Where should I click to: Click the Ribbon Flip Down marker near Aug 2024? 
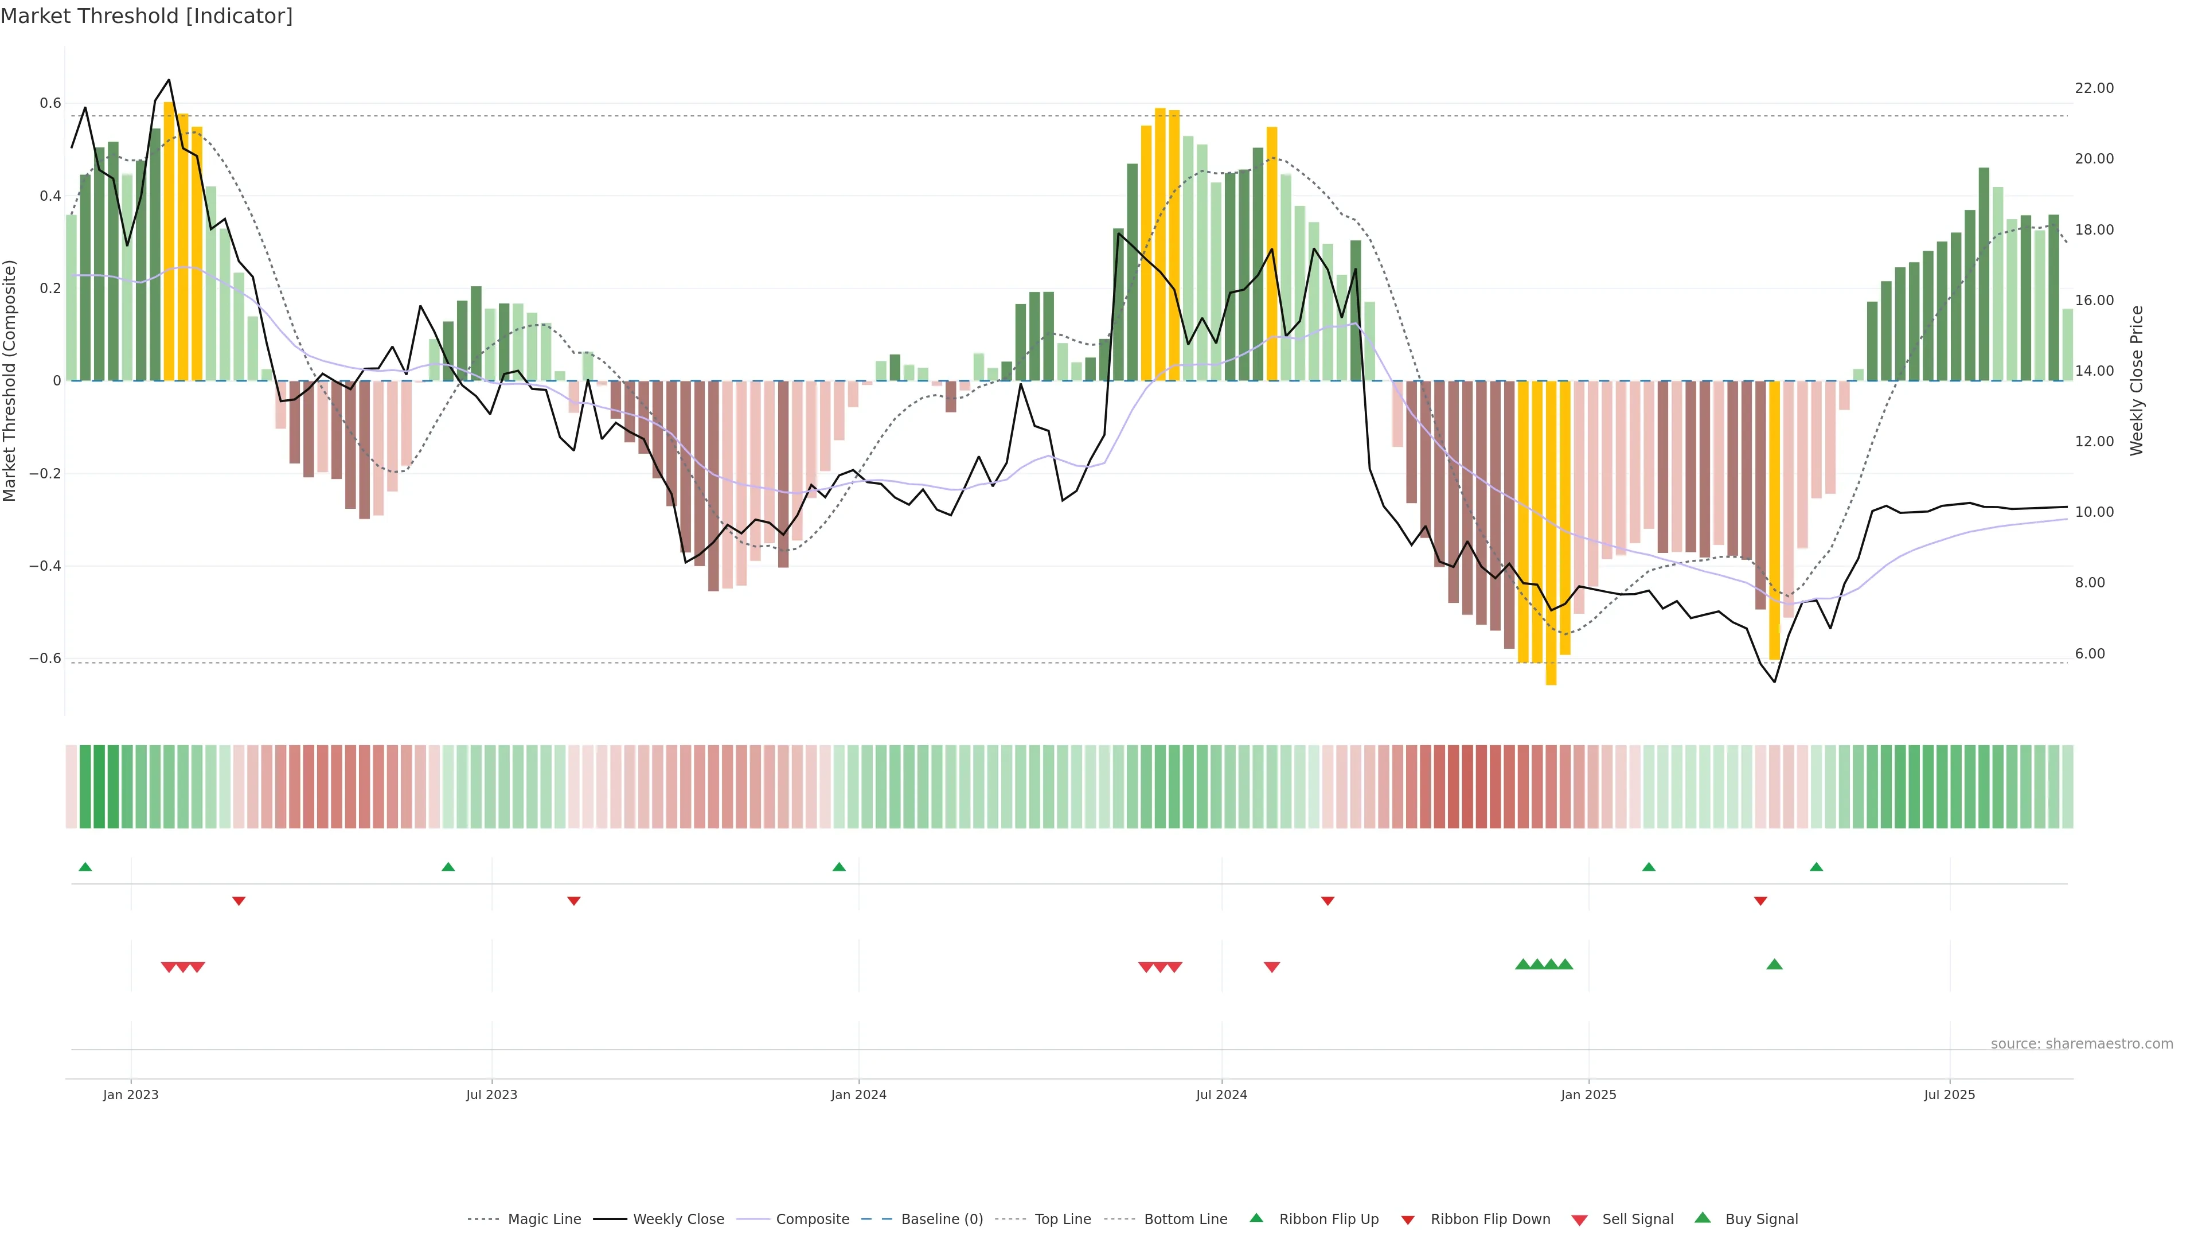click(1328, 901)
